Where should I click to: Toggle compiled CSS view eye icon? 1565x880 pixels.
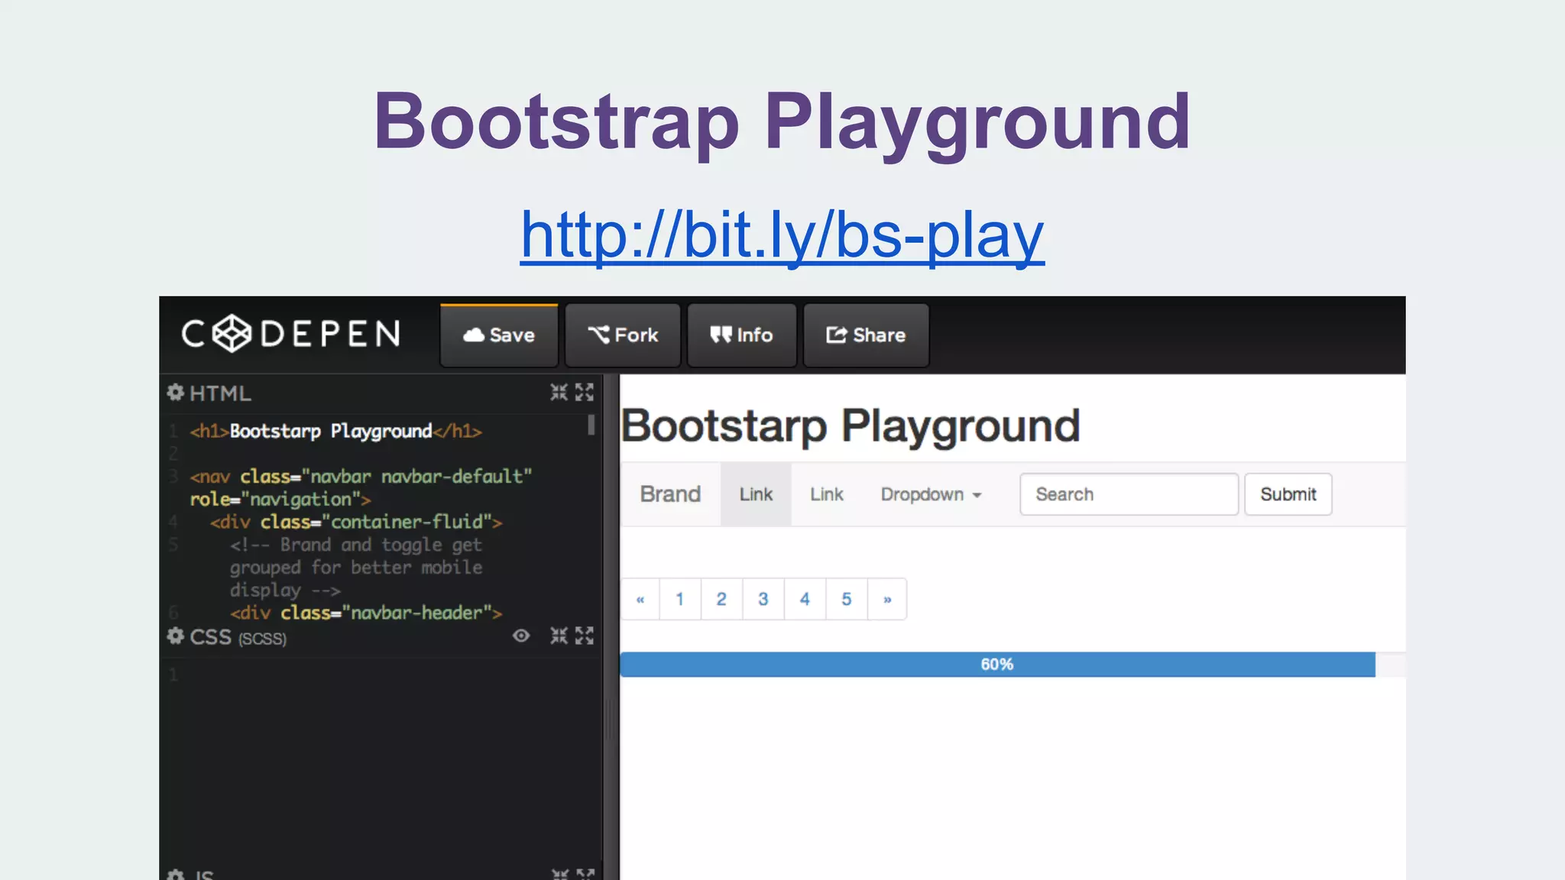click(521, 636)
